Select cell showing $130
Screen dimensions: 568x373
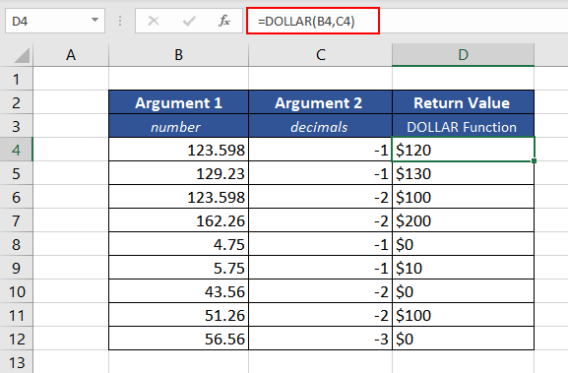click(463, 173)
